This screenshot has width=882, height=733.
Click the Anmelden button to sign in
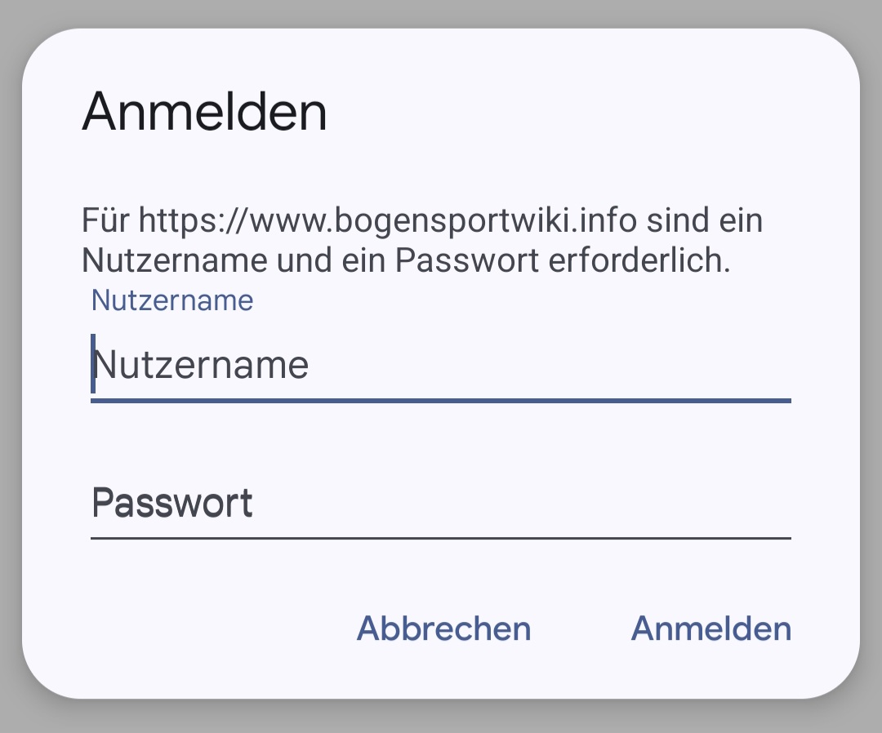click(711, 629)
